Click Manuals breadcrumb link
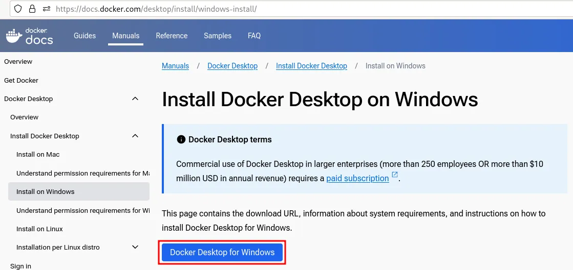This screenshot has width=573, height=270. [175, 66]
